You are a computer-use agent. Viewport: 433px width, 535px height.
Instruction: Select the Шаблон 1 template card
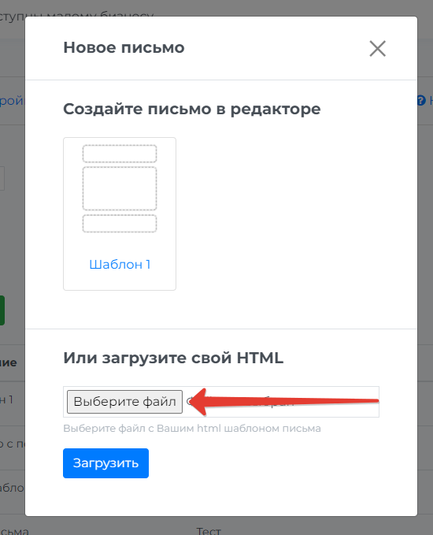pos(120,214)
